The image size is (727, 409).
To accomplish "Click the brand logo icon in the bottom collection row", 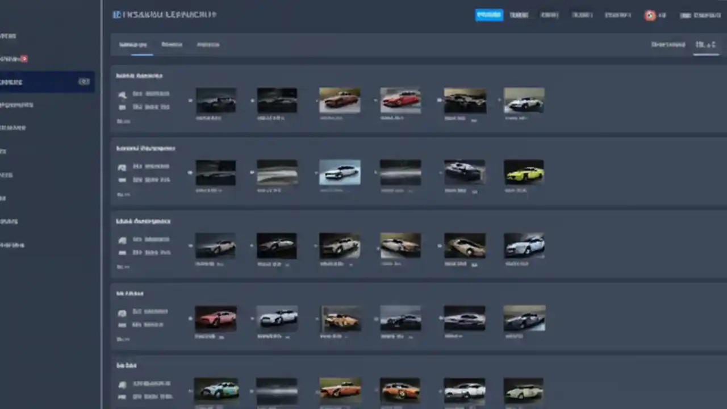I will [122, 384].
